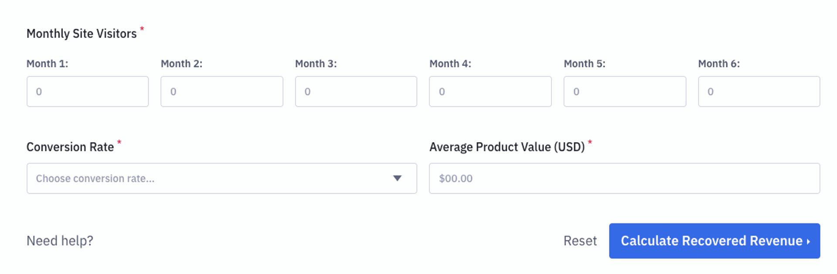
Task: Click the asterisk next to Conversion Rate
Action: [119, 142]
